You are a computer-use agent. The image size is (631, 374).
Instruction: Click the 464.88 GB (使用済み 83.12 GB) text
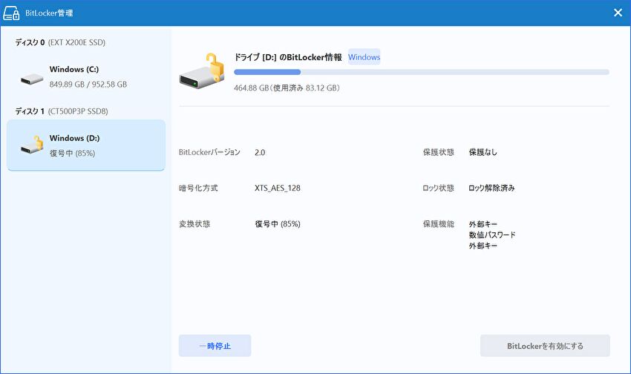287,88
